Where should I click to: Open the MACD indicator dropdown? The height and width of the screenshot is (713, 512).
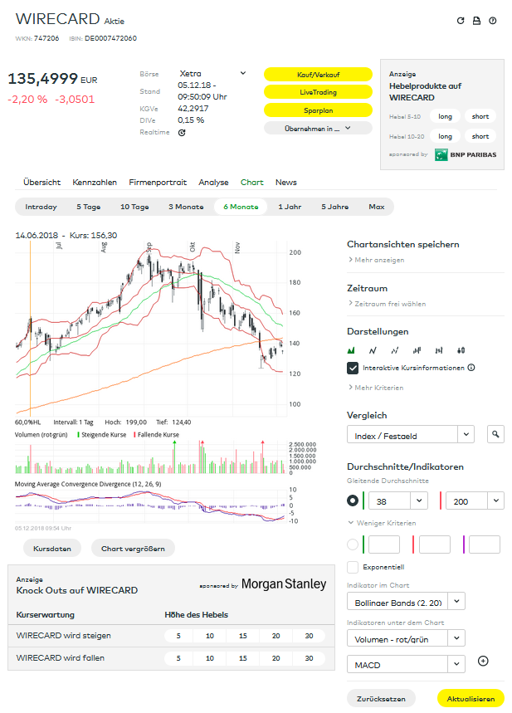click(406, 664)
